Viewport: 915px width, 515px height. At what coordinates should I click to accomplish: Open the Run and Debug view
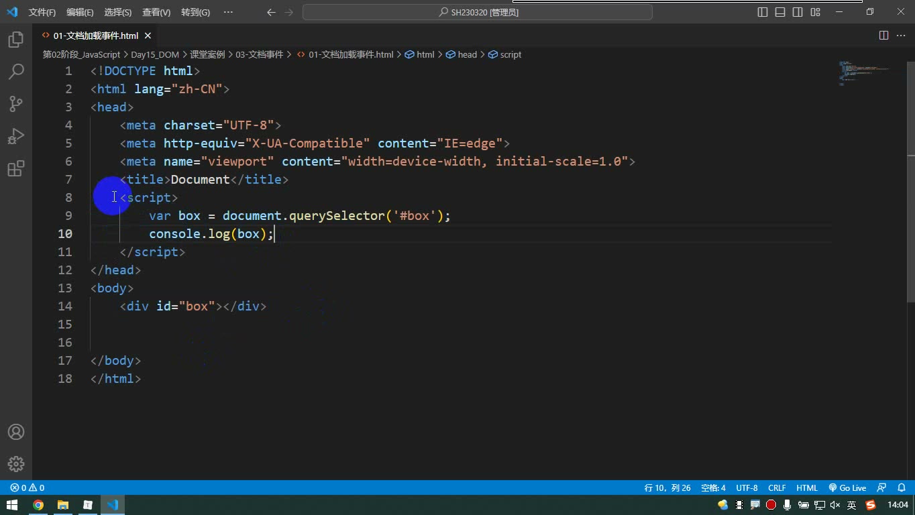click(x=16, y=136)
